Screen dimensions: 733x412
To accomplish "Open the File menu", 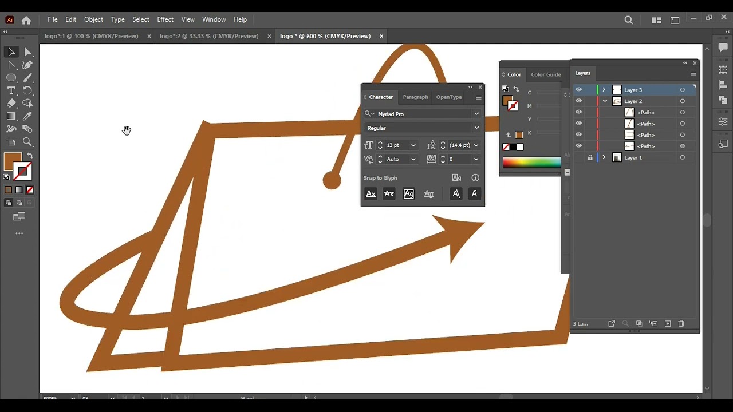I will (53, 19).
